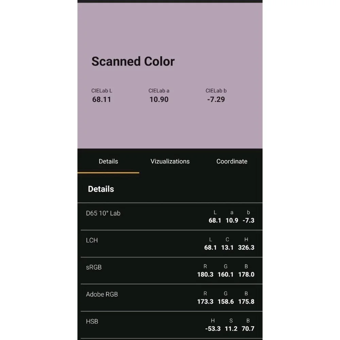Image resolution: width=340 pixels, height=340 pixels.
Task: Select the CIELab a value 10.90
Action: coord(159,100)
